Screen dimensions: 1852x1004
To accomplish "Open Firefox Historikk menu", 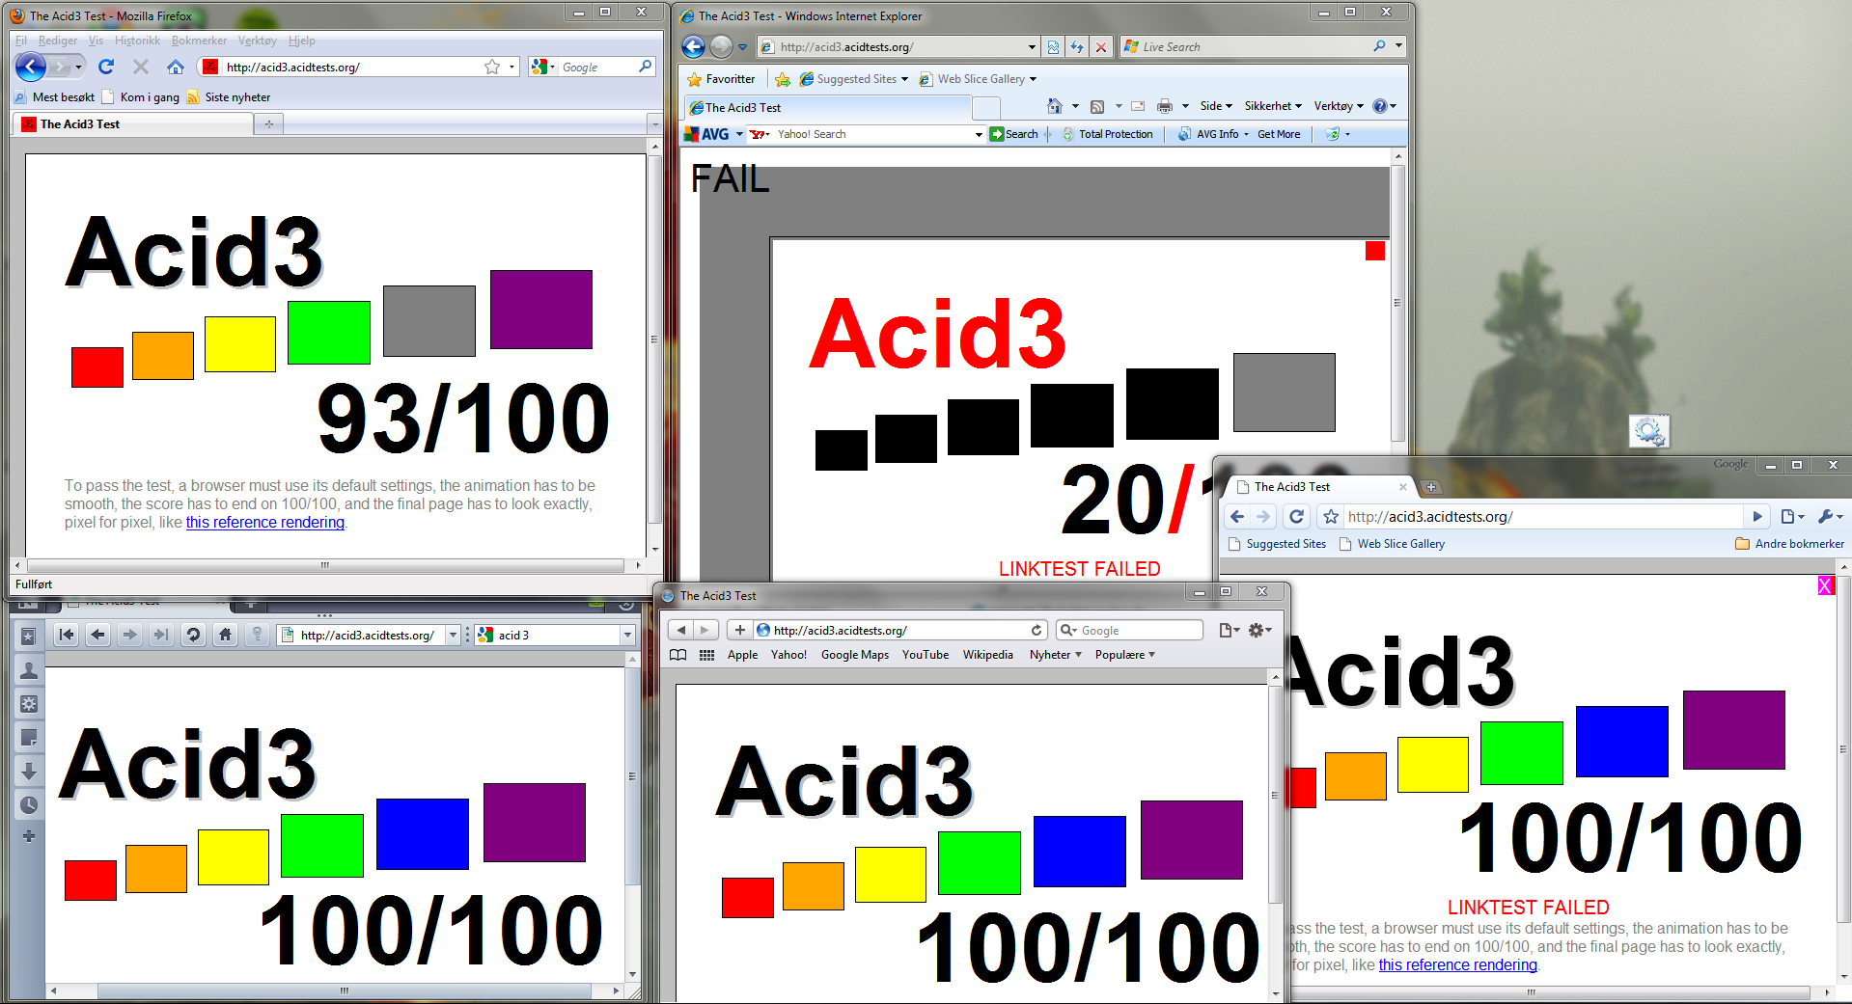I will point(137,41).
